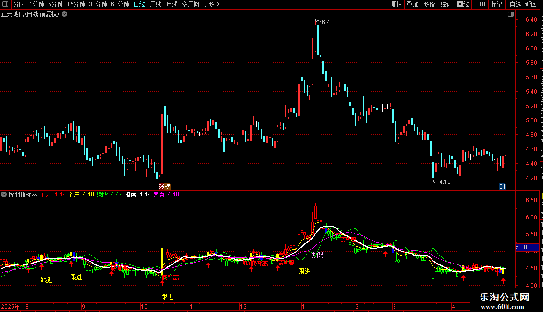Click the 统计 statistics button

pos(445,4)
